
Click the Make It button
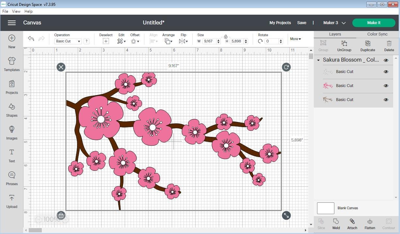(374, 23)
